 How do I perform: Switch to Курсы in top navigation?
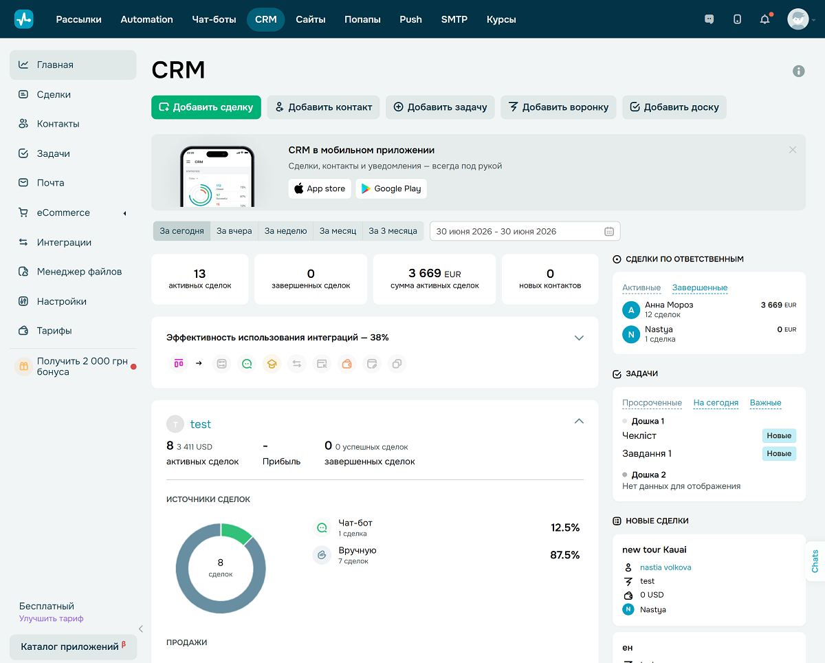(501, 19)
